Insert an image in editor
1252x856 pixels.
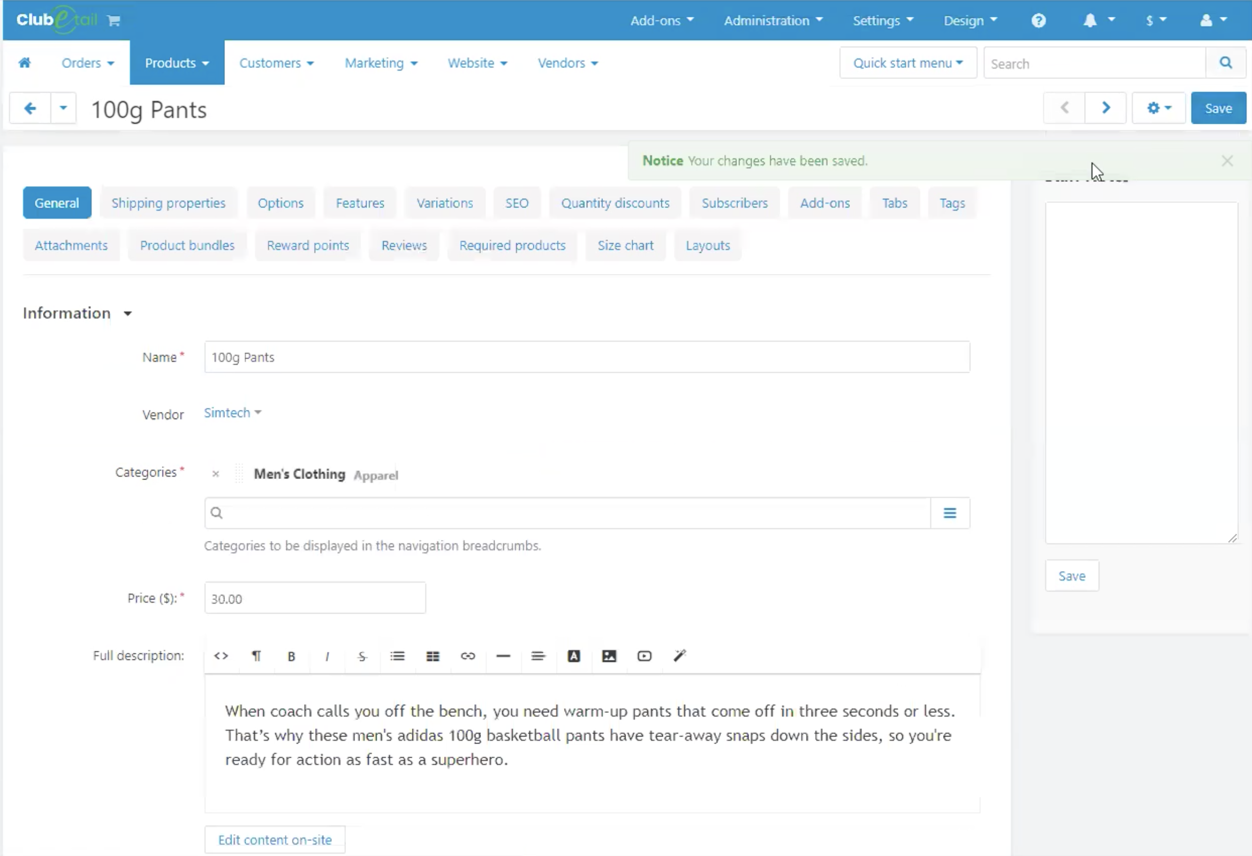609,656
